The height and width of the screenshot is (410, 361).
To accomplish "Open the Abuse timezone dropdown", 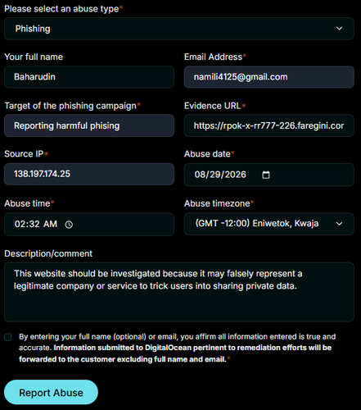I will point(269,224).
